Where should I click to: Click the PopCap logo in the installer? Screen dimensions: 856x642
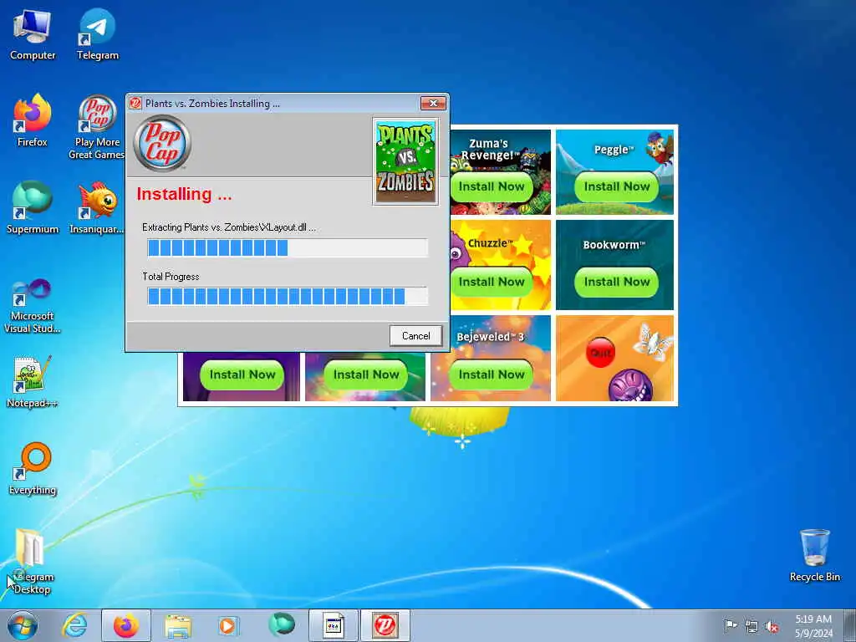161,143
